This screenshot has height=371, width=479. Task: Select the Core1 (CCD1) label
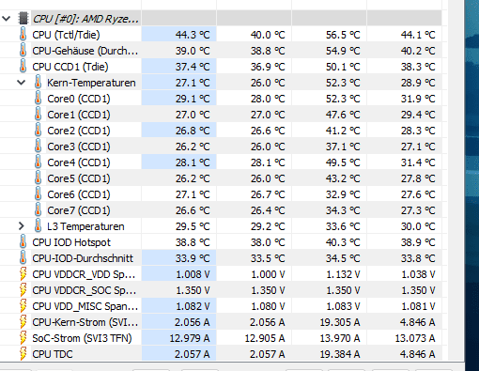(x=79, y=115)
